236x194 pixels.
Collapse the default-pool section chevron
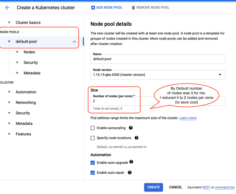(74, 41)
